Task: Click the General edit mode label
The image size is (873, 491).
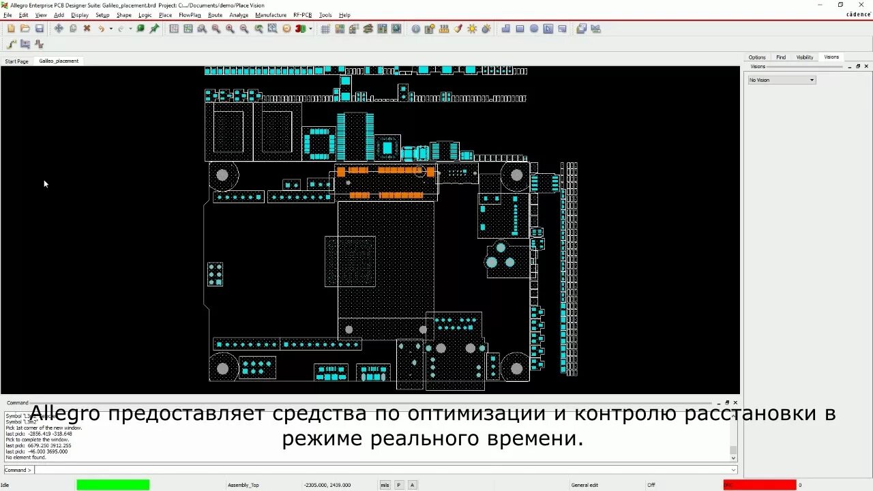Action: click(x=585, y=485)
